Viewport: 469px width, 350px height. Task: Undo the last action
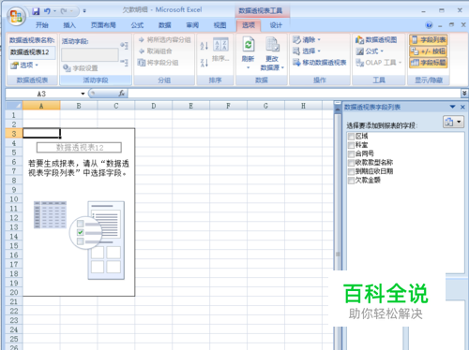pyautogui.click(x=47, y=11)
